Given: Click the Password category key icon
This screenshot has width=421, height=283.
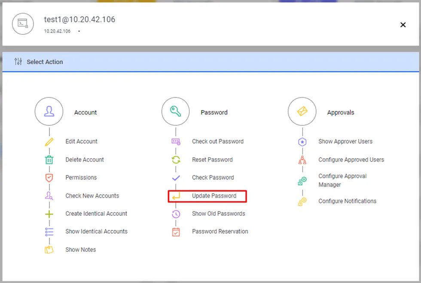Looking at the screenshot, I should [x=176, y=111].
